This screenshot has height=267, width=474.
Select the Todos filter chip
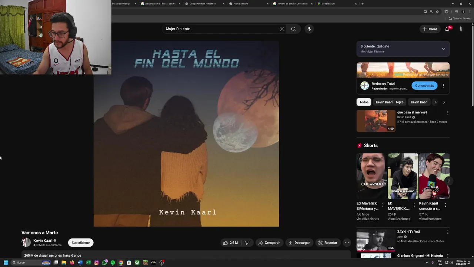tap(364, 102)
